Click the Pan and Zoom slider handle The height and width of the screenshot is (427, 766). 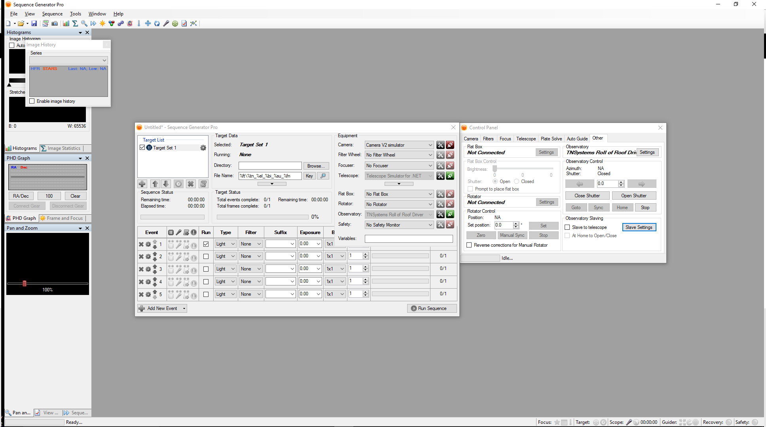25,283
